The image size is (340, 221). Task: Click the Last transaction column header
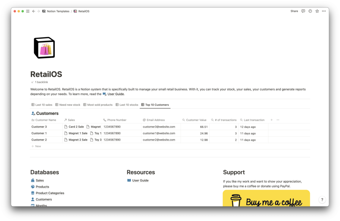pyautogui.click(x=252, y=120)
